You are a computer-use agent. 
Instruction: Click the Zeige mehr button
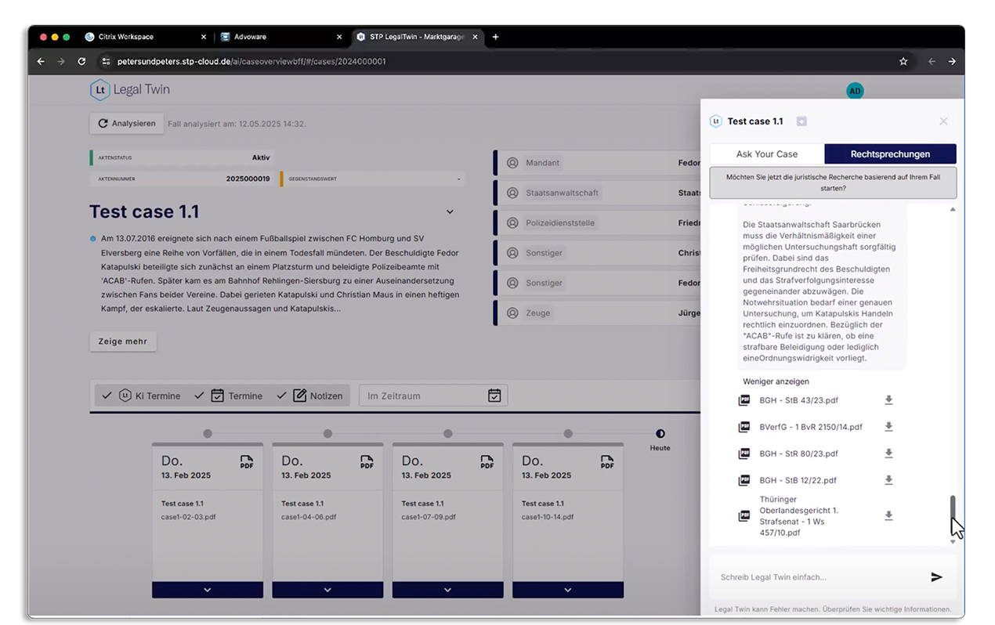(x=123, y=341)
